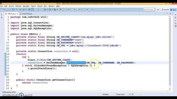The image size is (177, 99).
Task: Click the Debug bug icon
Action: pos(45,10)
